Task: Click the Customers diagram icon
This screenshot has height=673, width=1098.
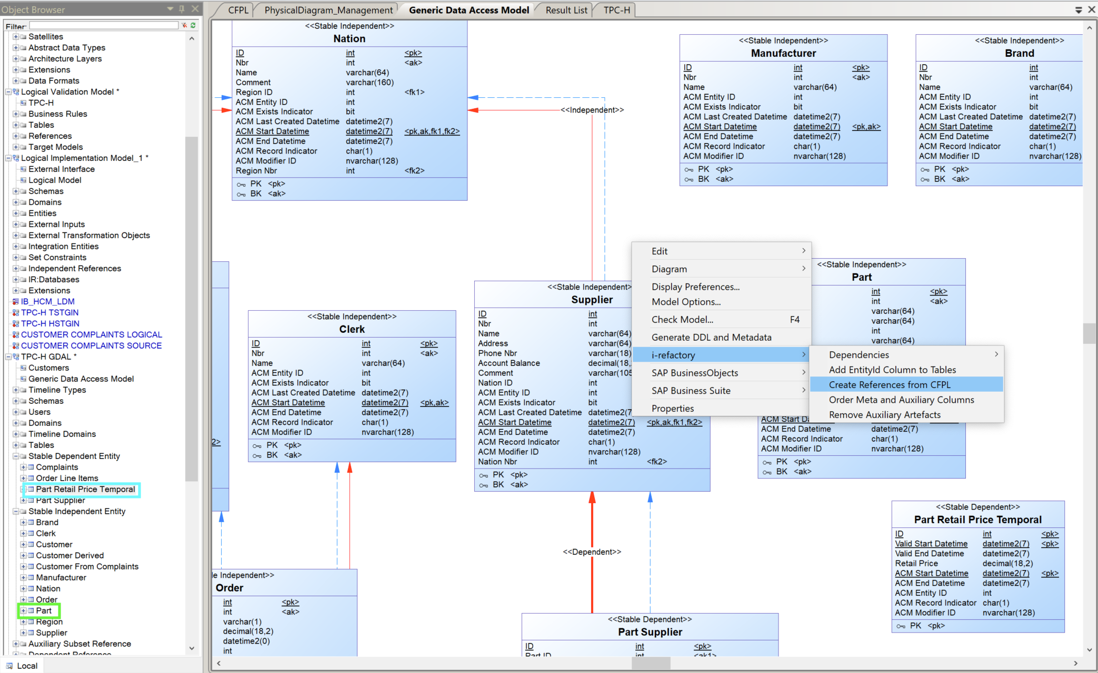Action: click(23, 368)
